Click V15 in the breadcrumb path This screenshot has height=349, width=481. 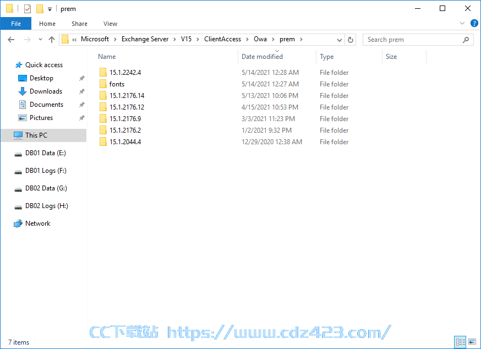point(186,39)
